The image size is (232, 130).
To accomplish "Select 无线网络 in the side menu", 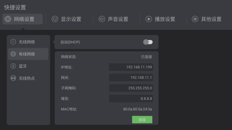I will pyautogui.click(x=27, y=42).
